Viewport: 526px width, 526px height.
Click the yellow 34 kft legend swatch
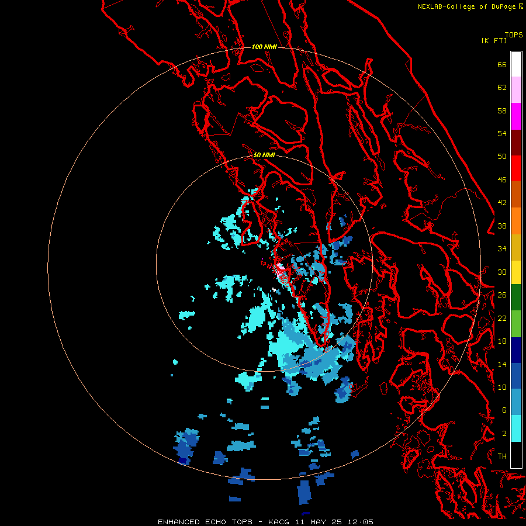[516, 272]
